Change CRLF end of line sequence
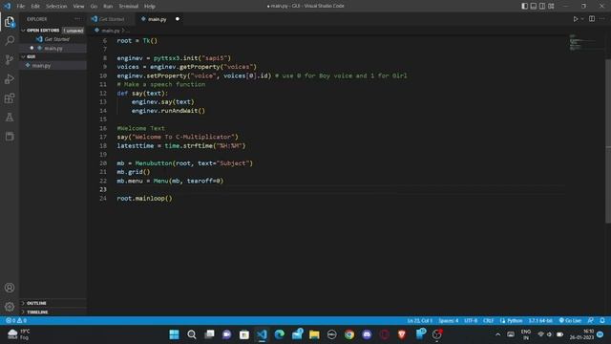Screen dimensions: 611x344 point(489,321)
